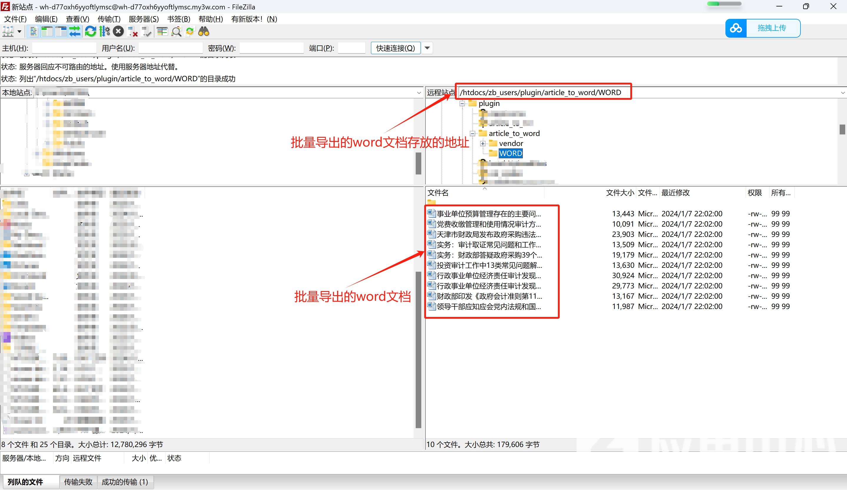The image size is (847, 490).
Task: Click the binoculars file search icon
Action: pos(204,31)
